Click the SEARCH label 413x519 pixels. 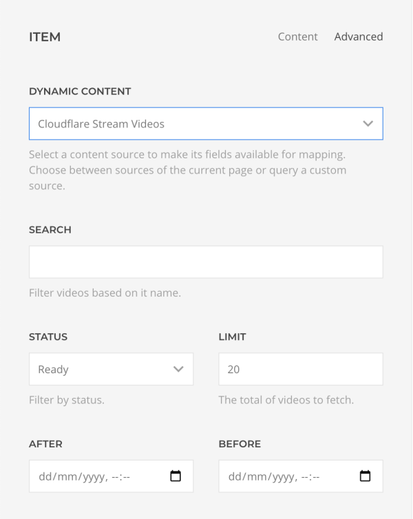tap(50, 230)
